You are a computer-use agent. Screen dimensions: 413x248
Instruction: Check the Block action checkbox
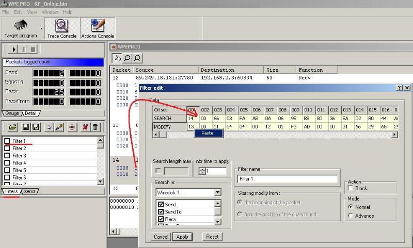pyautogui.click(x=351, y=189)
